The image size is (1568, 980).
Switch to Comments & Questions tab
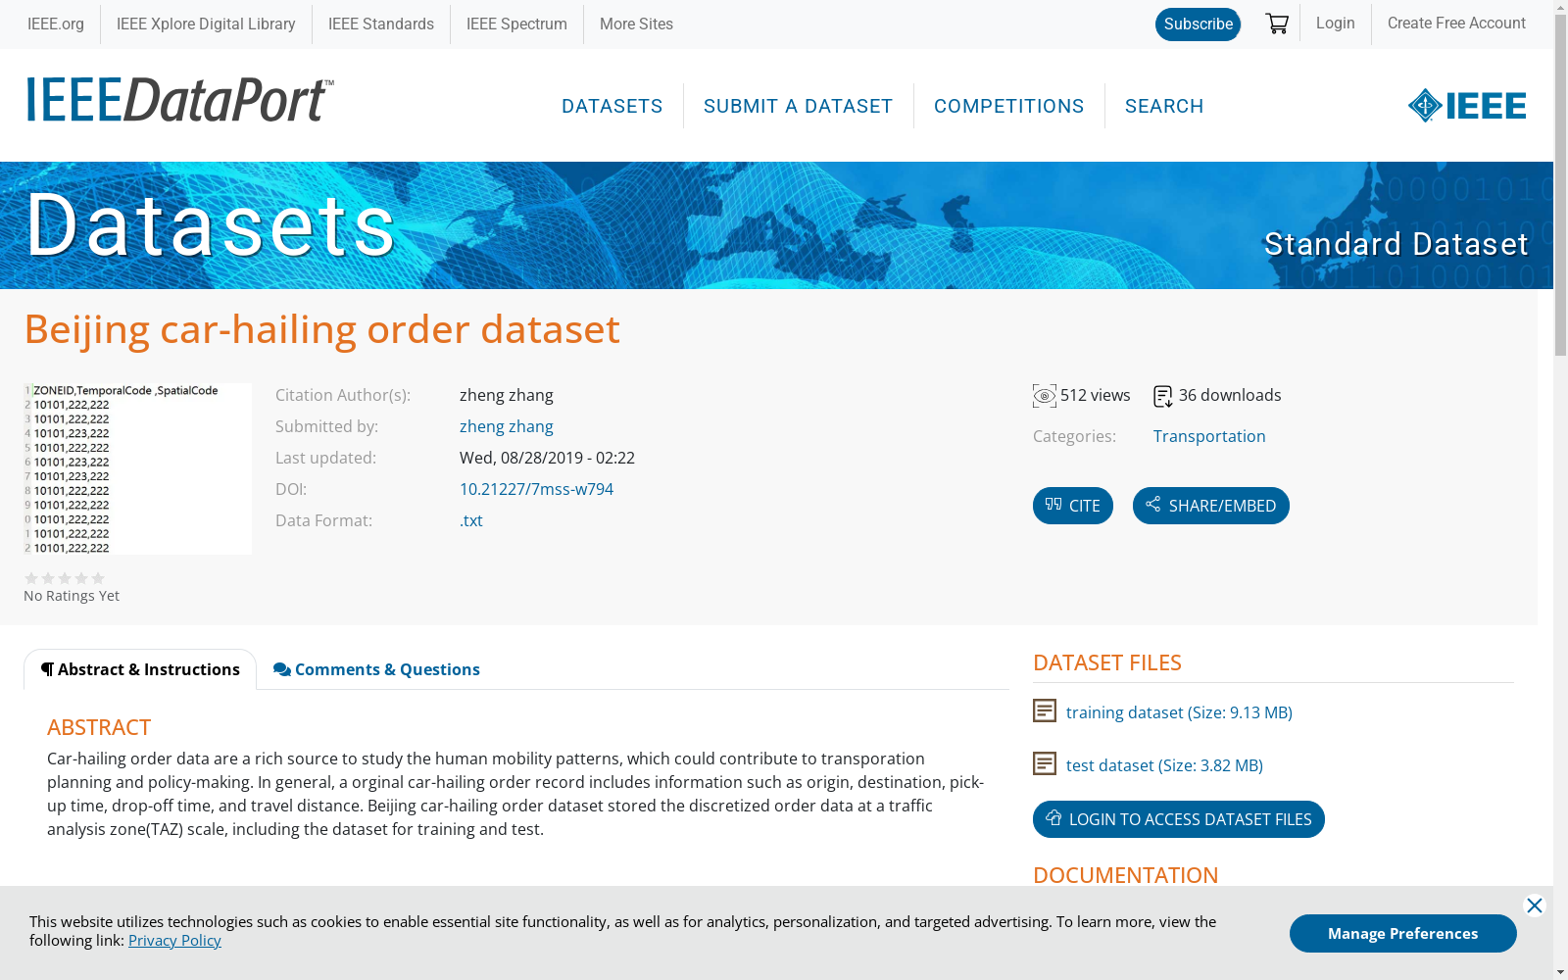click(377, 669)
